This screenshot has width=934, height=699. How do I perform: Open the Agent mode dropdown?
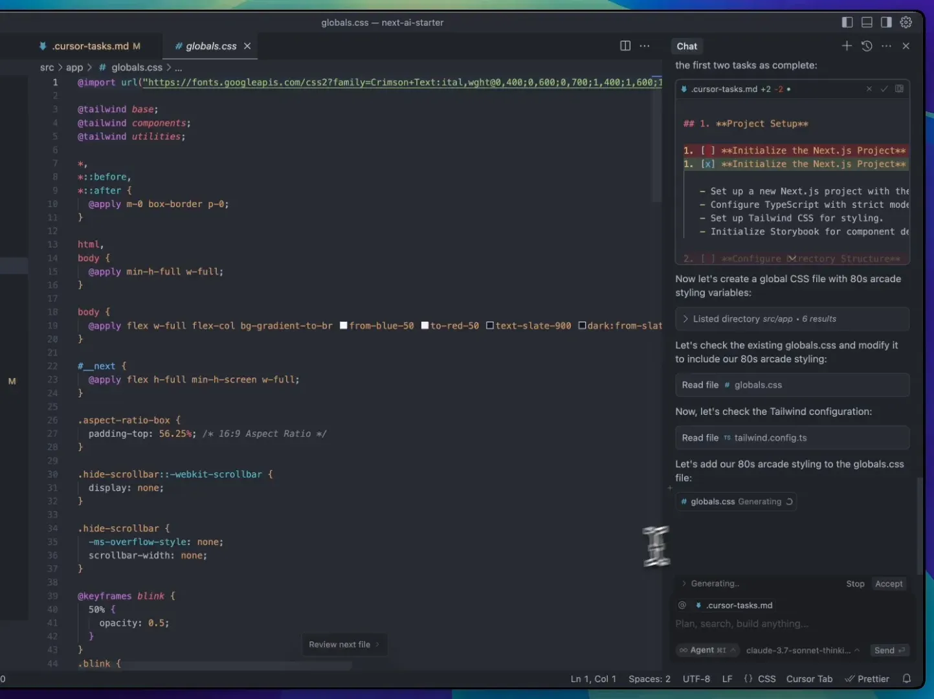(708, 650)
